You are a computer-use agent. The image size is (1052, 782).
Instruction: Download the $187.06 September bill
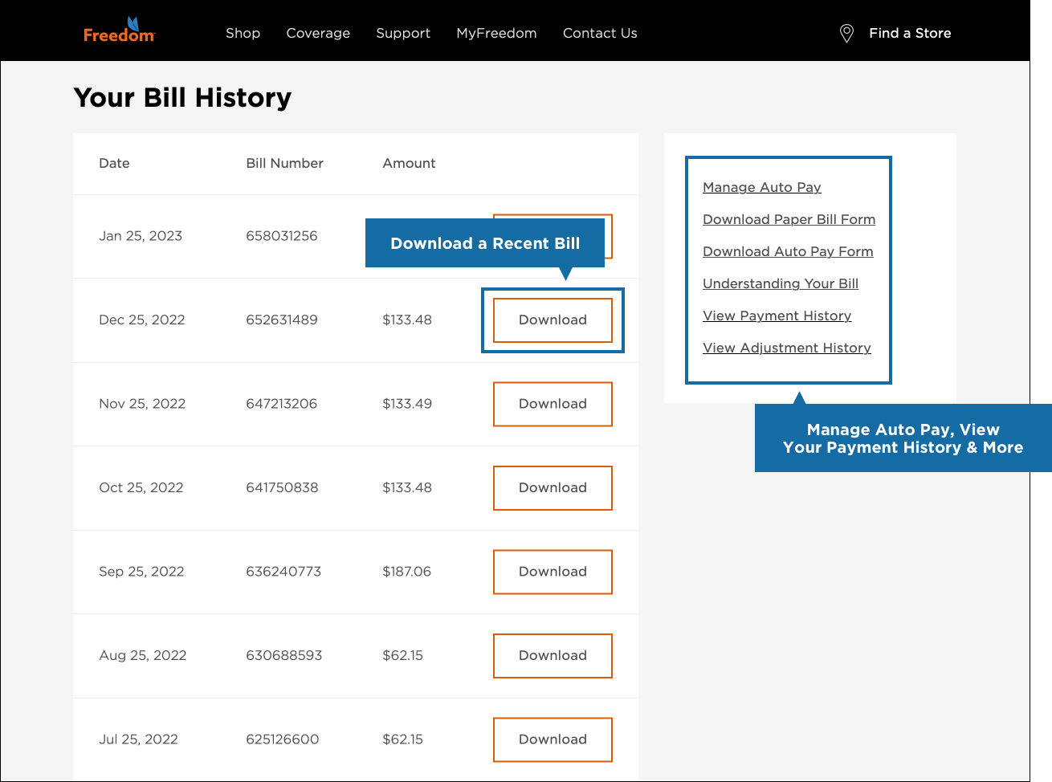553,572
